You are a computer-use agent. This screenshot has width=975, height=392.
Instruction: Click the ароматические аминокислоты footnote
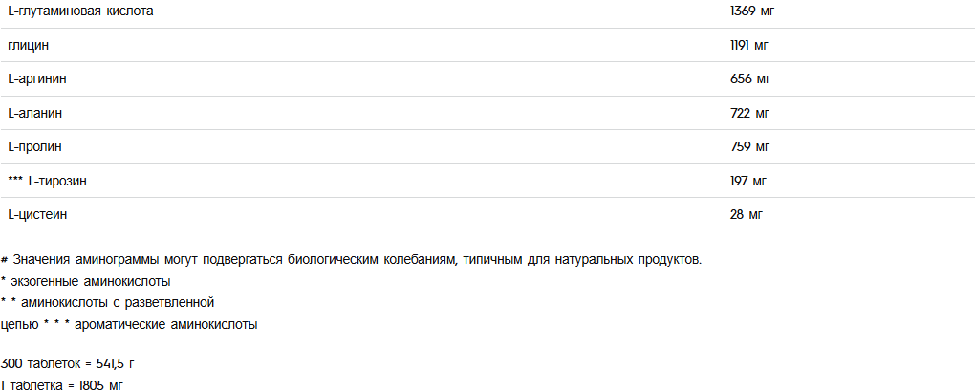(x=165, y=325)
